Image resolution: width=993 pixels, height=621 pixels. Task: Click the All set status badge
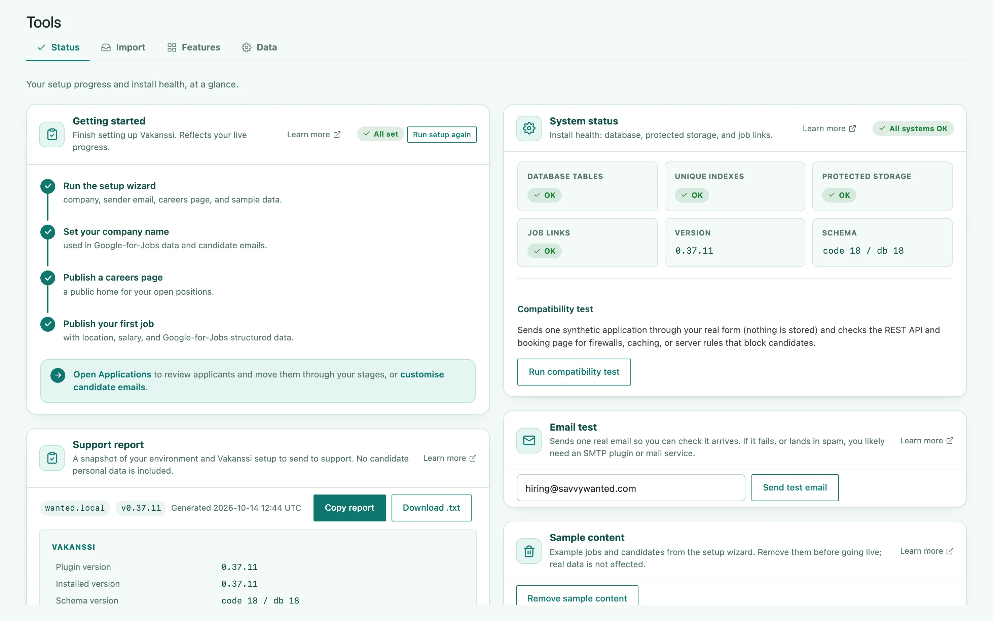(x=381, y=134)
